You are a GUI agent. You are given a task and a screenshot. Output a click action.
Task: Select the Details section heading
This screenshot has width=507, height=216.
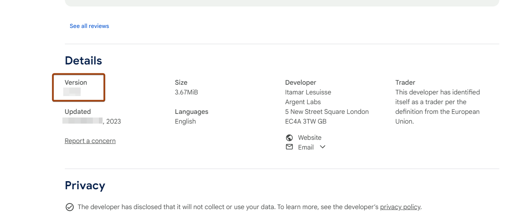[x=83, y=61]
